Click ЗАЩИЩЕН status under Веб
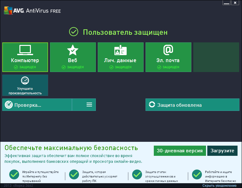242x188 pixels. tap(75, 67)
